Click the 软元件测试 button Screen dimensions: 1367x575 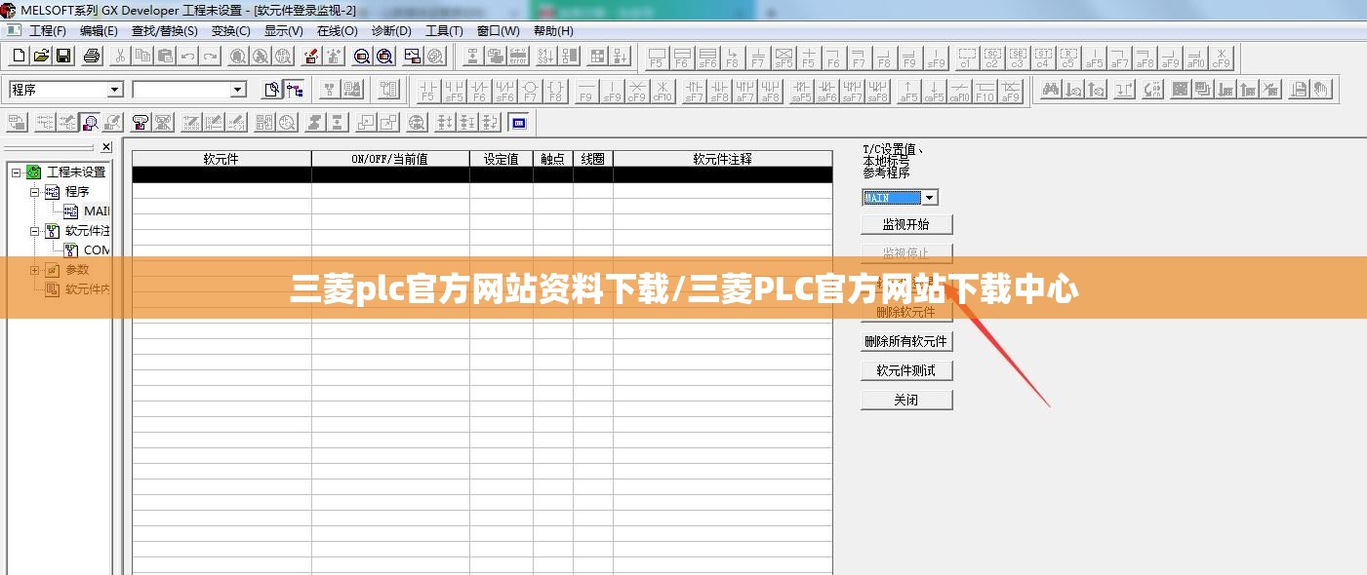(x=906, y=370)
